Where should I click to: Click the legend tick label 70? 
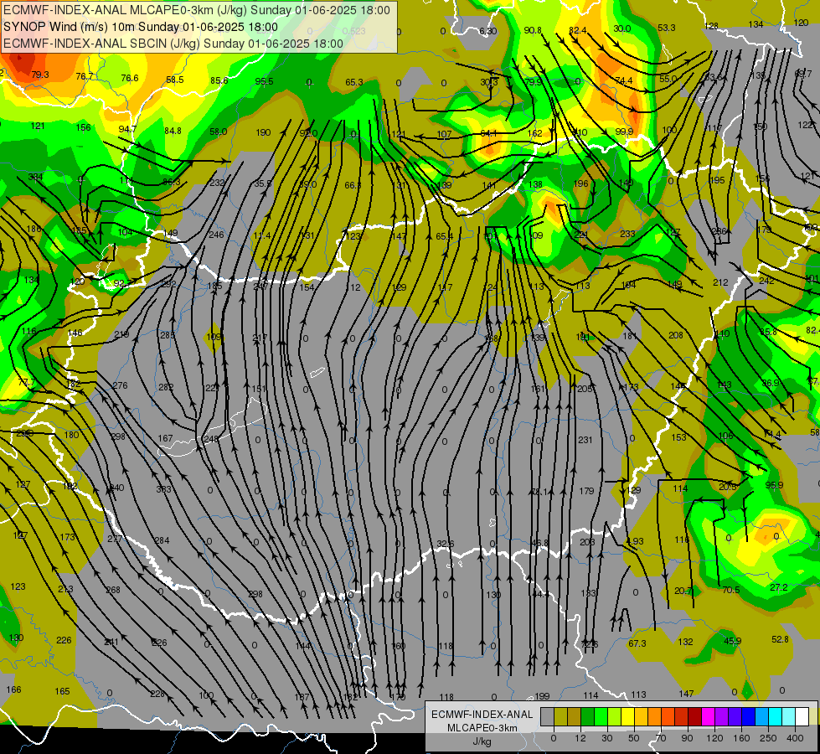point(661,738)
